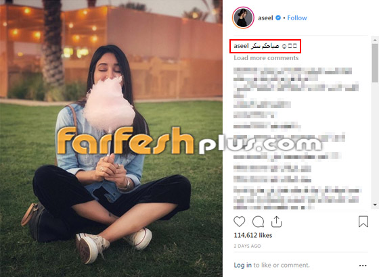Click the comments scrollbar up arrow
This screenshot has width=379, height=277.
tap(375, 40)
